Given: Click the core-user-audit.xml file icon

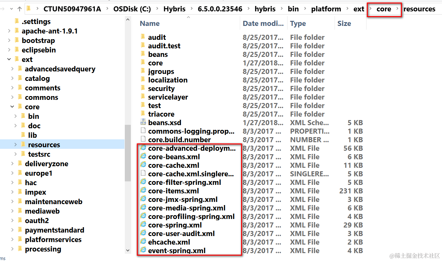Looking at the screenshot, I should point(143,233).
